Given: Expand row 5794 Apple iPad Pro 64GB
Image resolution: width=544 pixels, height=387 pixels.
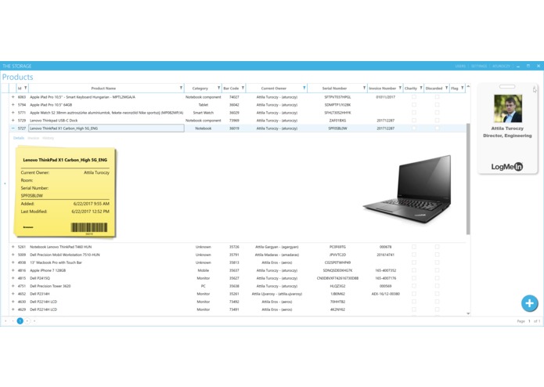Looking at the screenshot, I should (x=13, y=104).
